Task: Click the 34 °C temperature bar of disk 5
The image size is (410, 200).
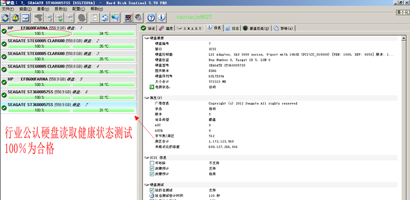Action: [104, 84]
